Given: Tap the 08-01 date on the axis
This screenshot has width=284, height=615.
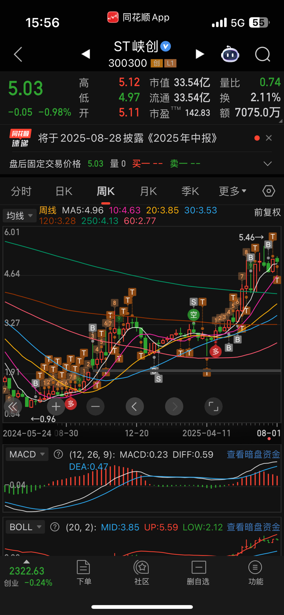Looking at the screenshot, I should 269,433.
